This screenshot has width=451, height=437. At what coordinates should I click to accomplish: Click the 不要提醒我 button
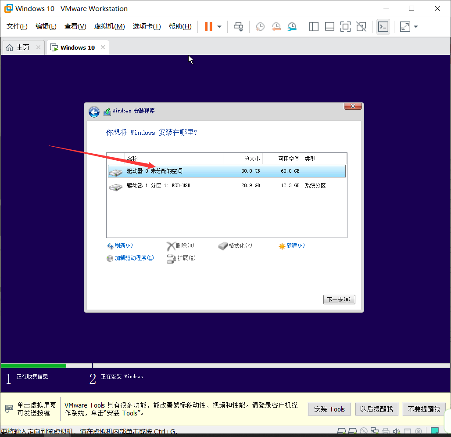pyautogui.click(x=424, y=409)
